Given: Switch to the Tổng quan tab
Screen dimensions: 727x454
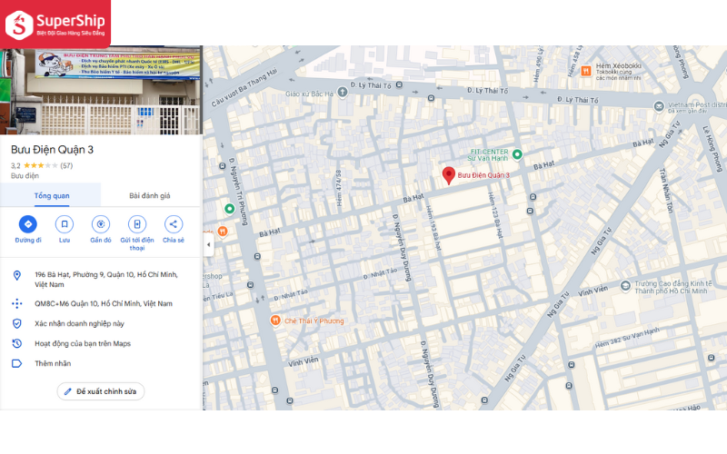Looking at the screenshot, I should click(x=52, y=195).
